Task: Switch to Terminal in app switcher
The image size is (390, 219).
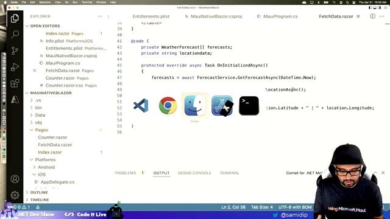Action: (249, 106)
